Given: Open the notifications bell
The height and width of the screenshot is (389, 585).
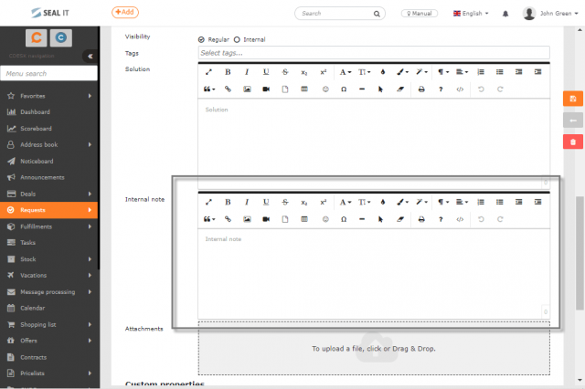Looking at the screenshot, I should 505,14.
